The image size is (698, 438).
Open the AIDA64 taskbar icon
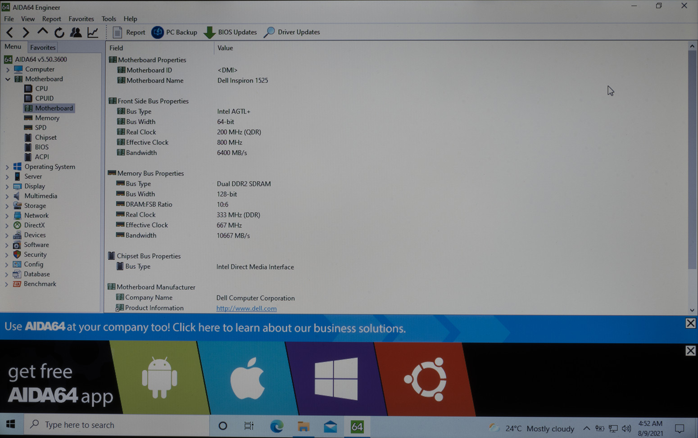[x=357, y=426]
